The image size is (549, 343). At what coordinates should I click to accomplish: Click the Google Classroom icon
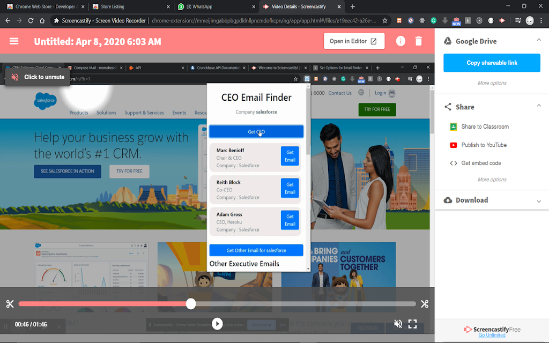pos(453,126)
